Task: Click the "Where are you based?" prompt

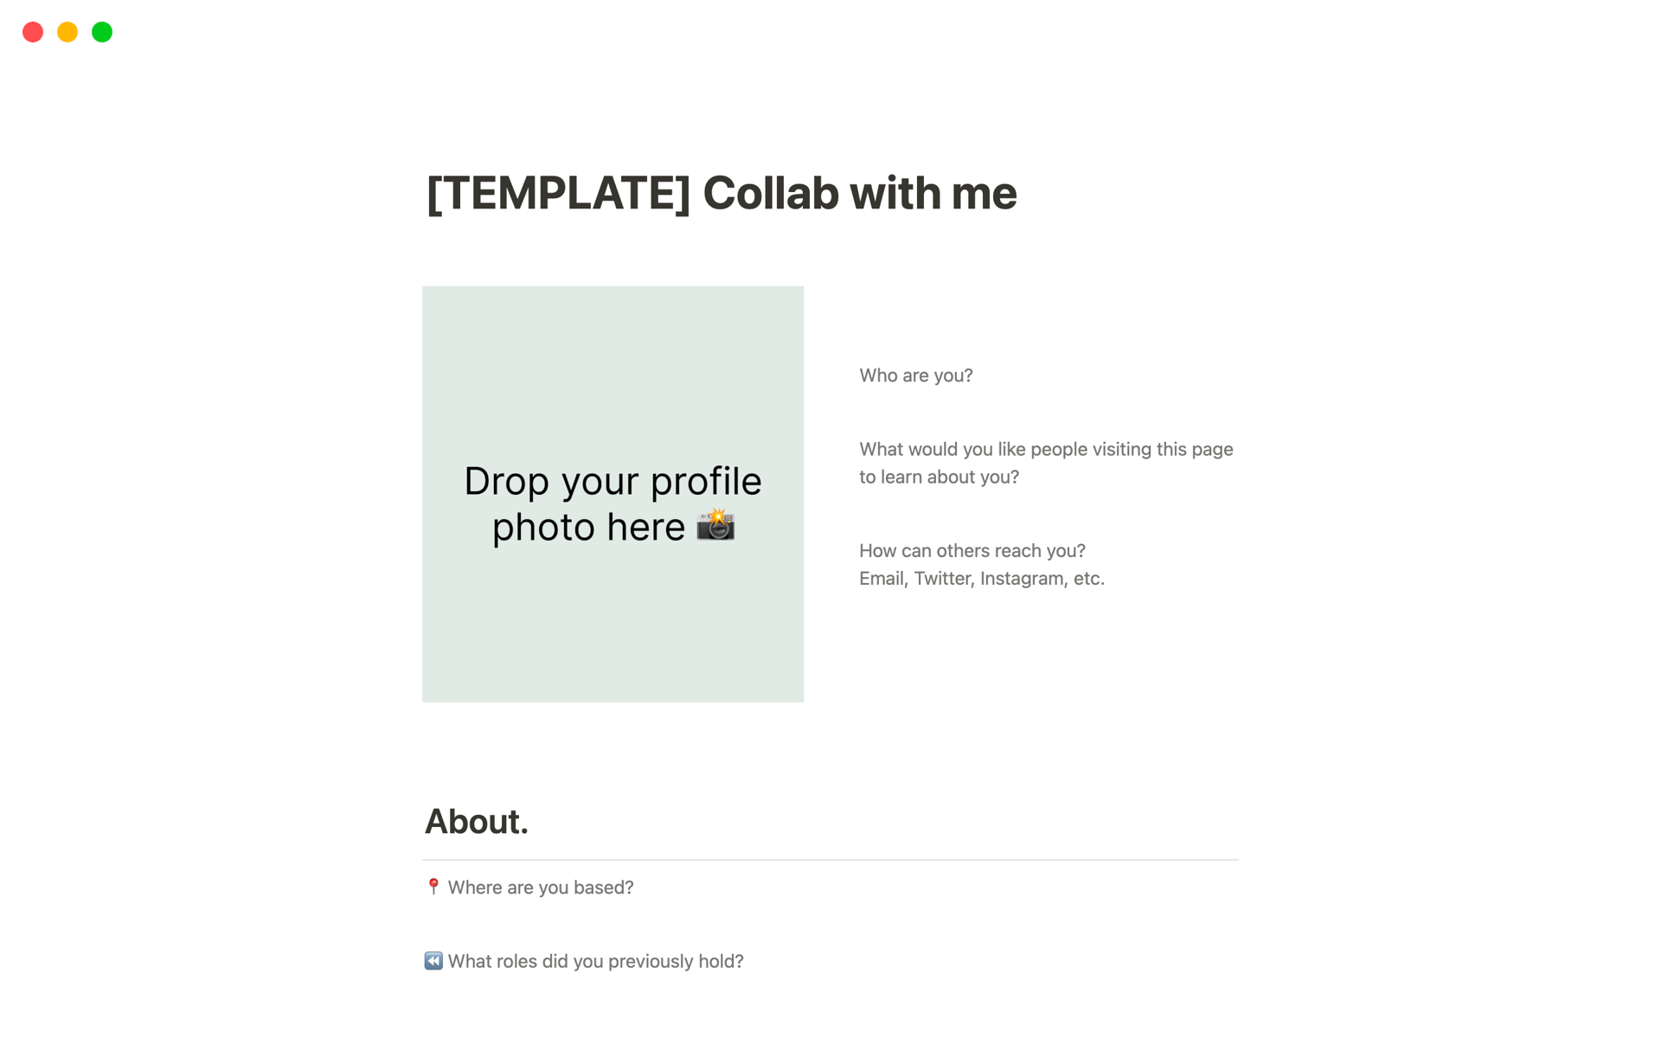Action: [541, 887]
